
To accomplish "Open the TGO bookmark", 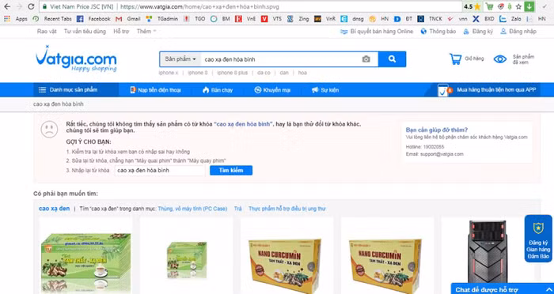I will [195, 19].
